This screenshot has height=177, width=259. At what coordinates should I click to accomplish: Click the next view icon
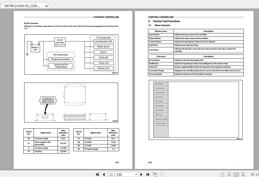(161, 174)
